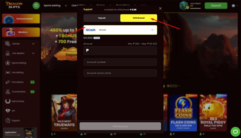Click the Hall of fame laurel icon
Image resolution: width=241 pixels, height=138 pixels.
(8, 101)
